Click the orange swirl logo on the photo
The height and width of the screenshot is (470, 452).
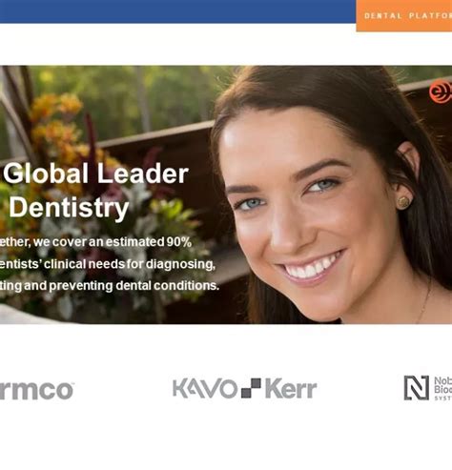441,92
